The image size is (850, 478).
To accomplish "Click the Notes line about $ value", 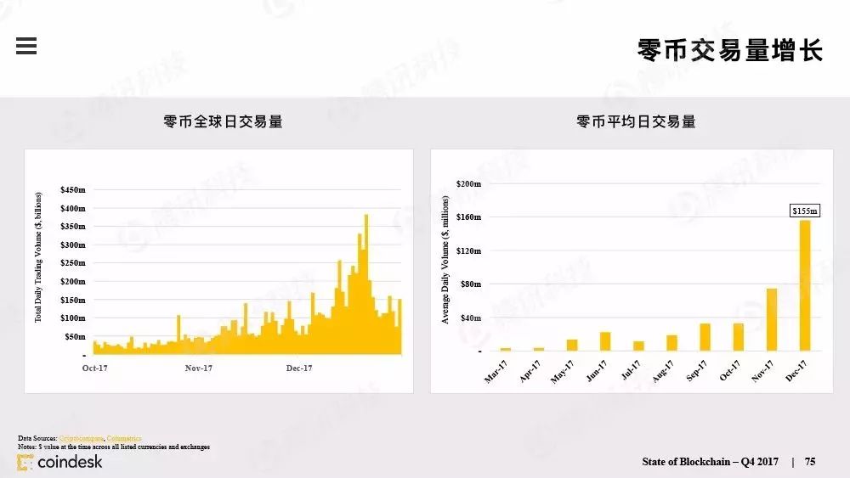I will tap(114, 447).
